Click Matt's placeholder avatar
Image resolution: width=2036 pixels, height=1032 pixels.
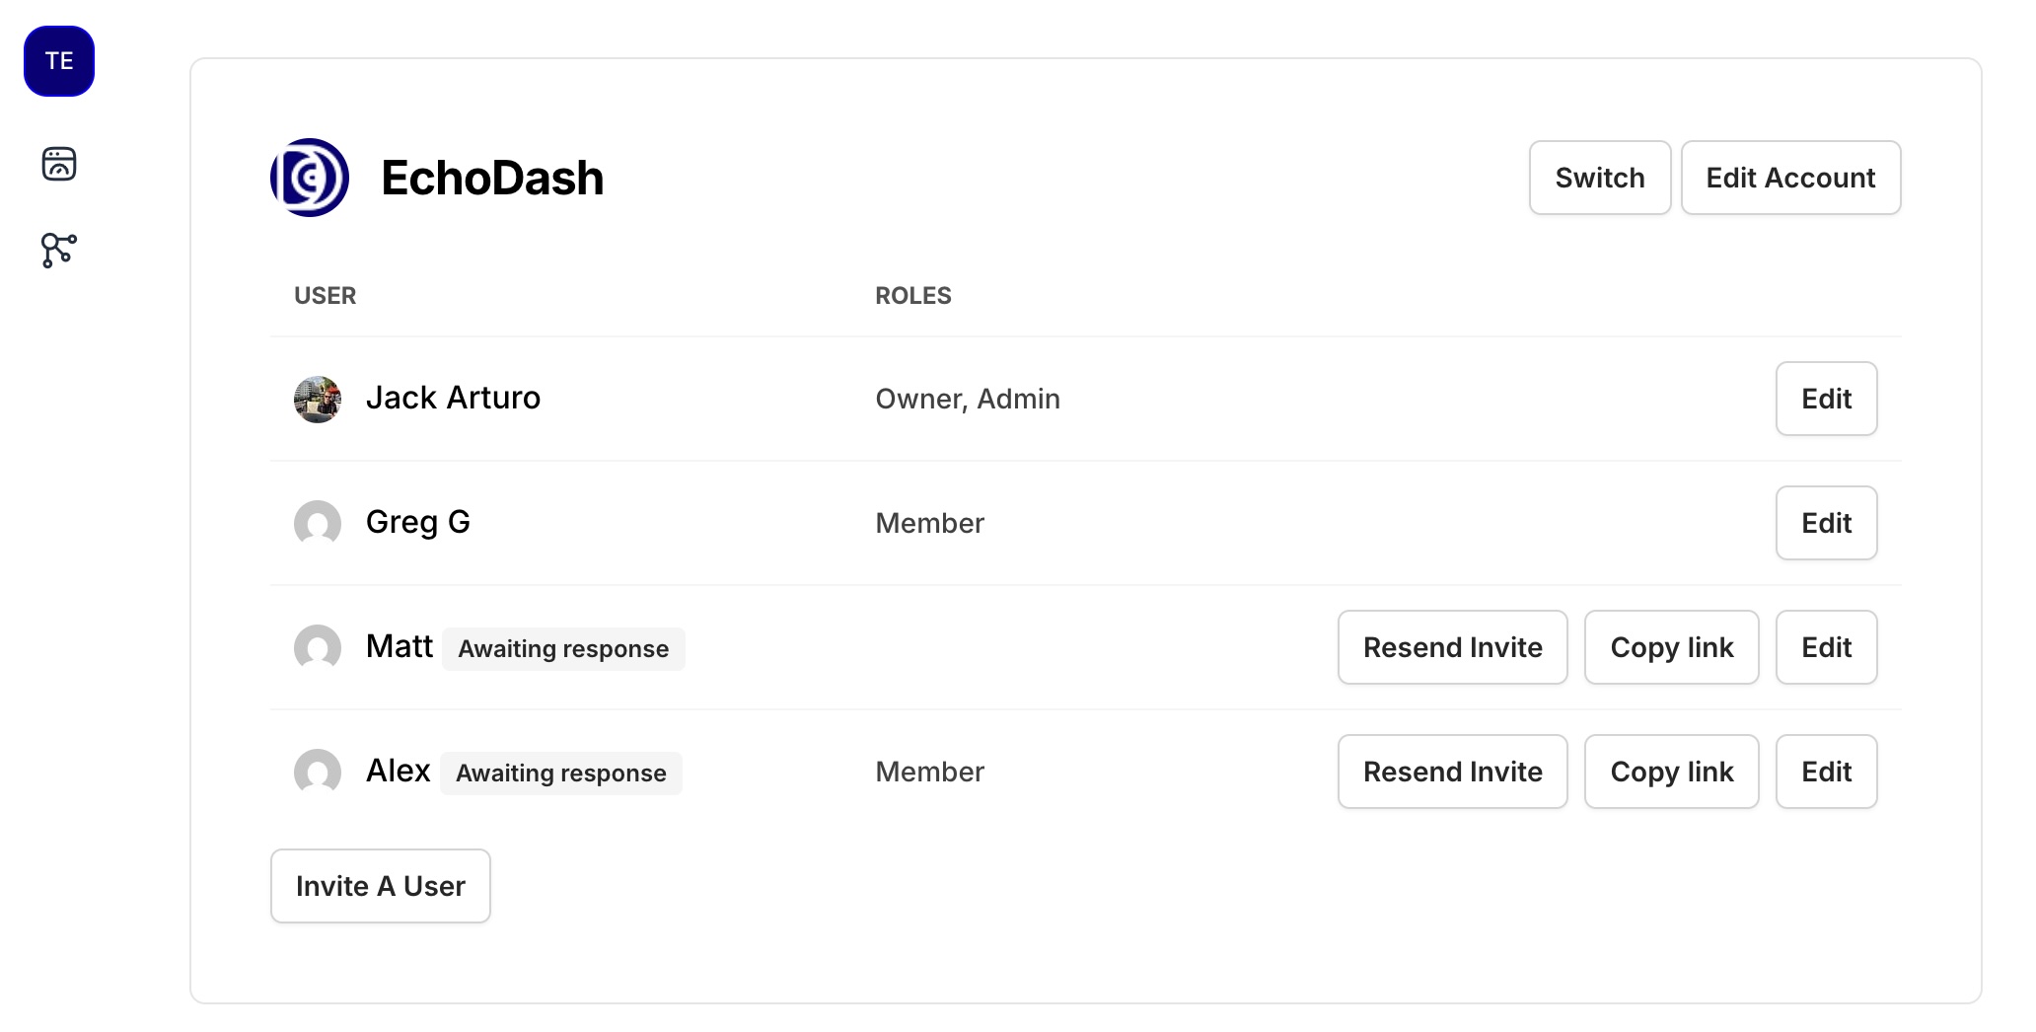tap(317, 648)
